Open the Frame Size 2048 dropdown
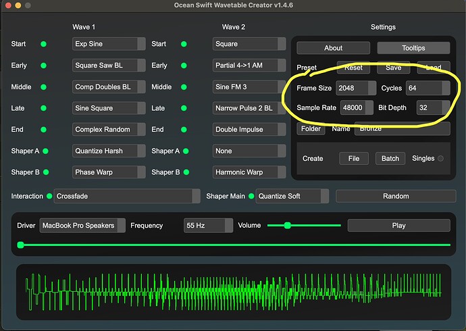 [x=356, y=88]
